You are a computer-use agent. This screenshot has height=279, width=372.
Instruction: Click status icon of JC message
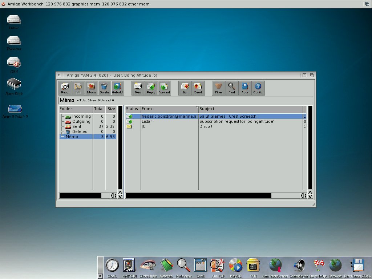tap(129, 126)
